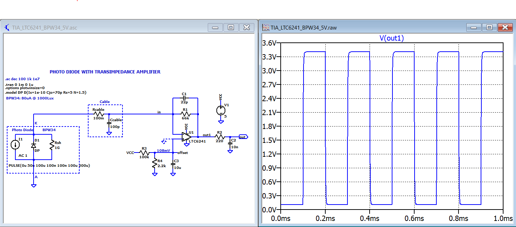Click the waveform window icon next to TIA_LTC6241_BPW34_5V.raw
The width and height of the screenshot is (516, 227).
(265, 27)
